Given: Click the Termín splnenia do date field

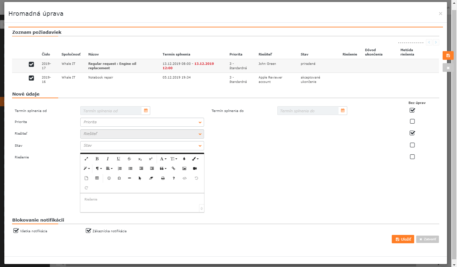Looking at the screenshot, I should (308, 111).
